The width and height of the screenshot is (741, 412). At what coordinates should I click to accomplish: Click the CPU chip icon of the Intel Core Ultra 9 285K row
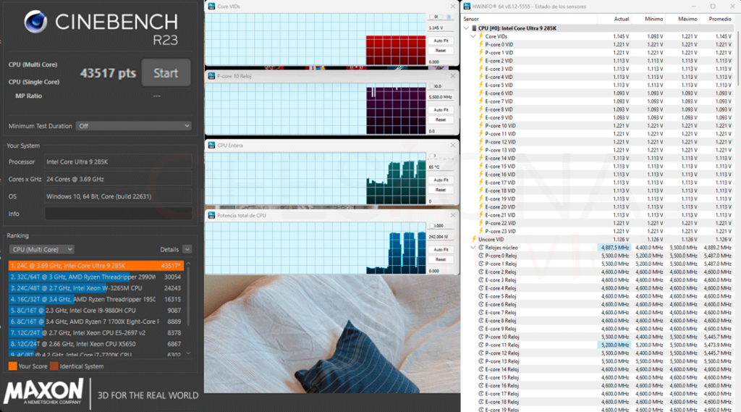pyautogui.click(x=474, y=28)
